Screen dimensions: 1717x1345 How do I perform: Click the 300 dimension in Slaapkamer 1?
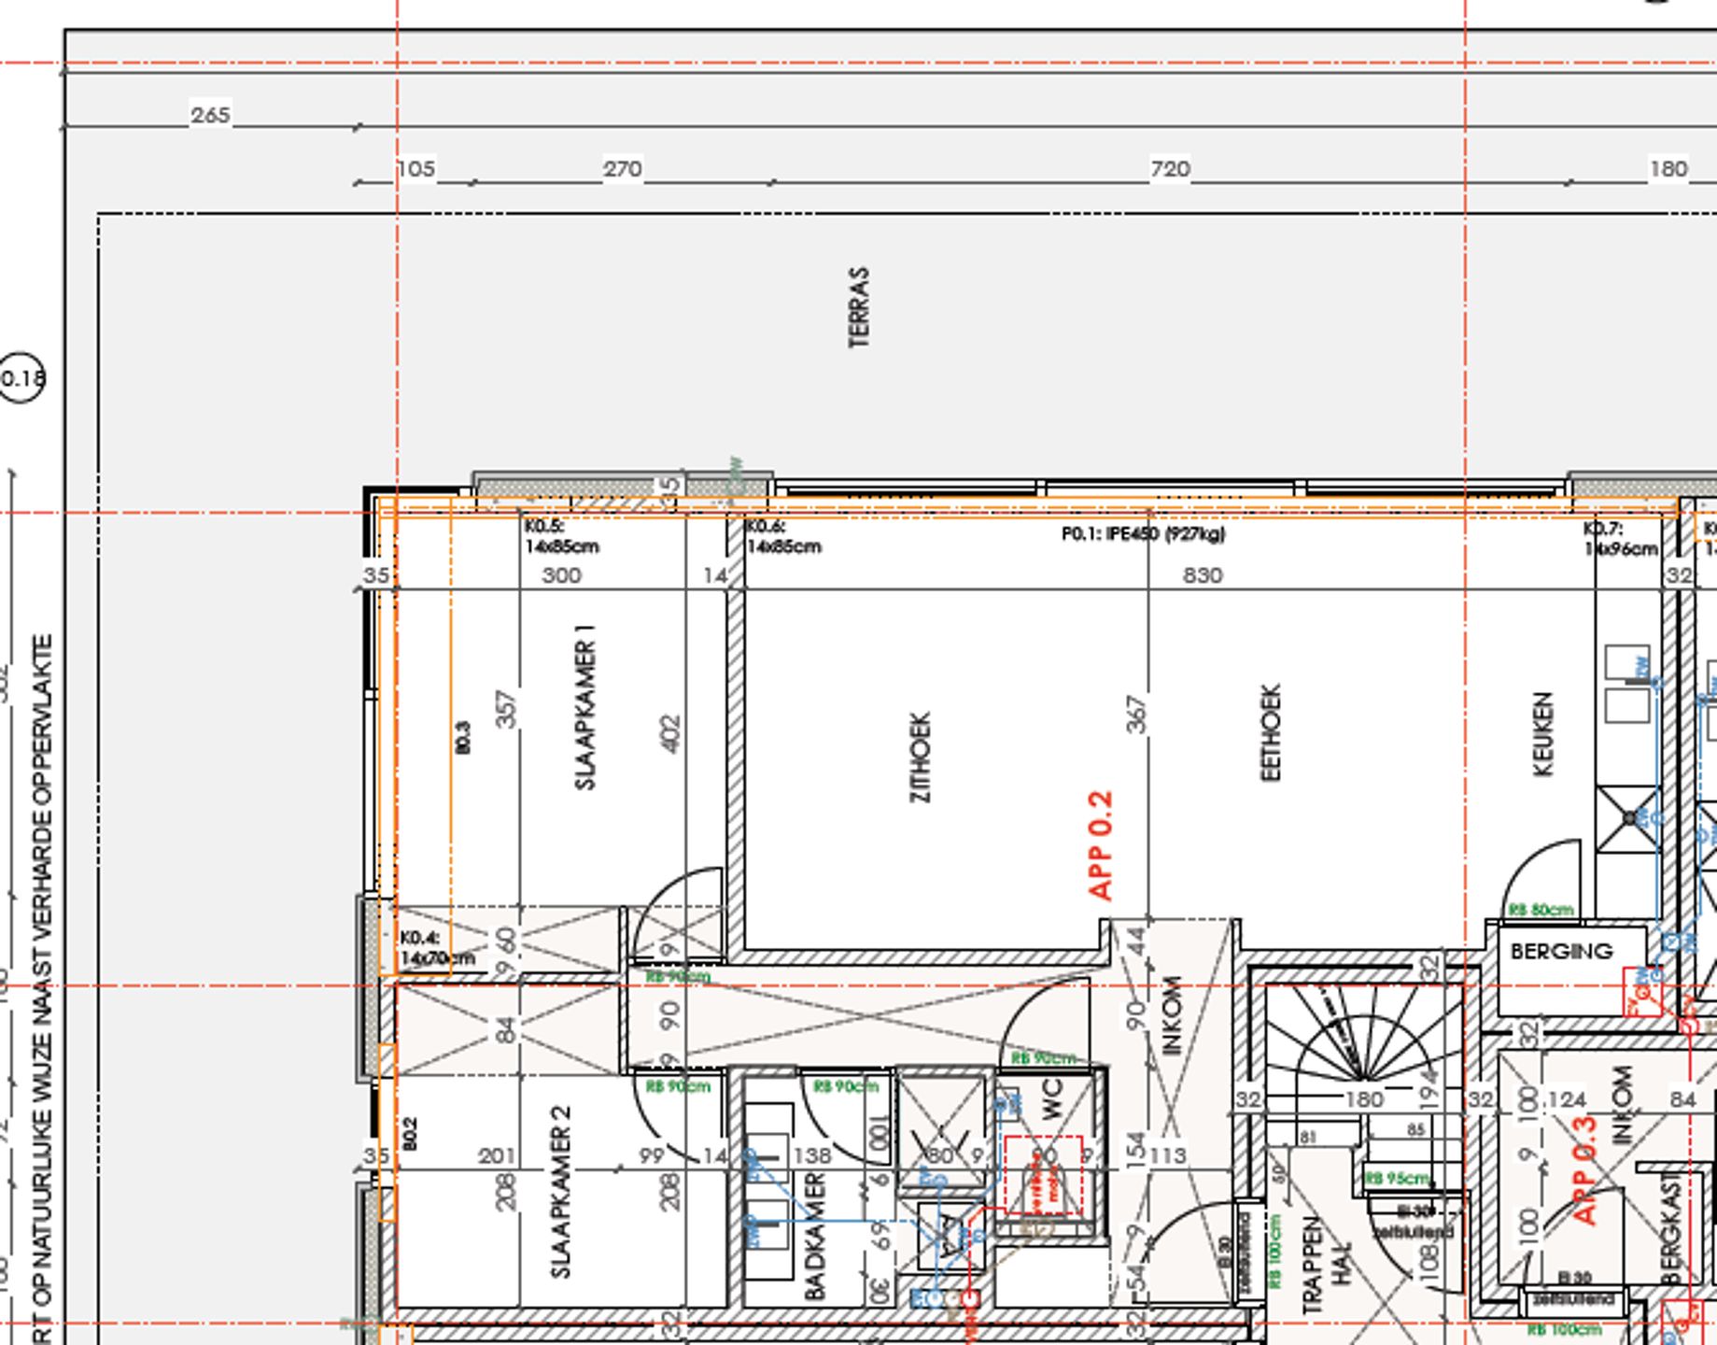coord(561,575)
